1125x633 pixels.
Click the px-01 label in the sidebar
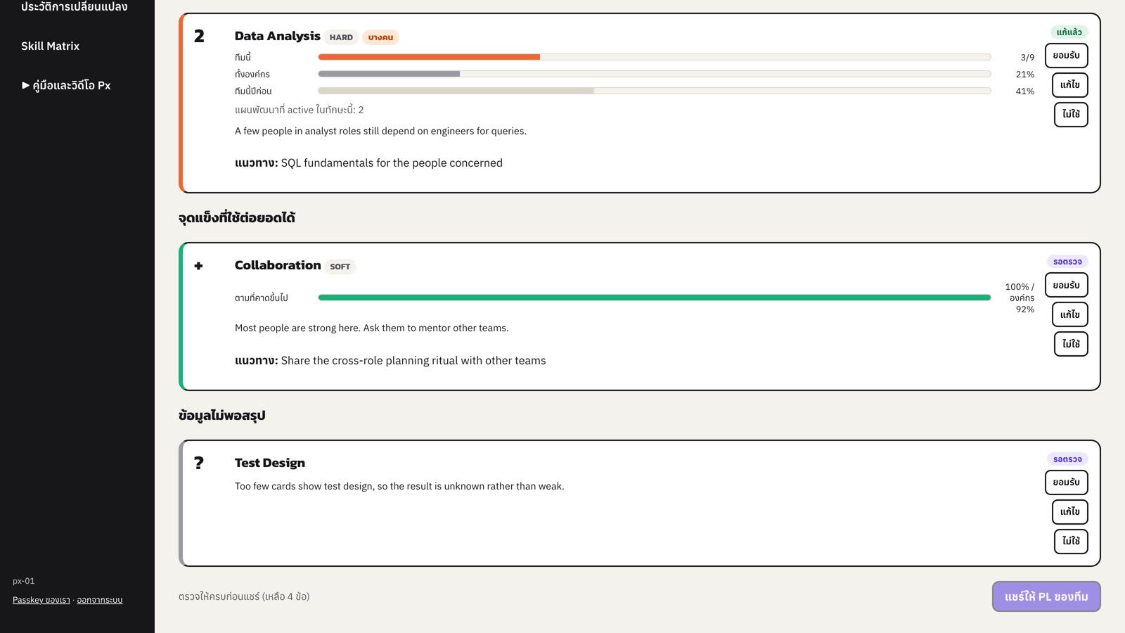(x=23, y=581)
